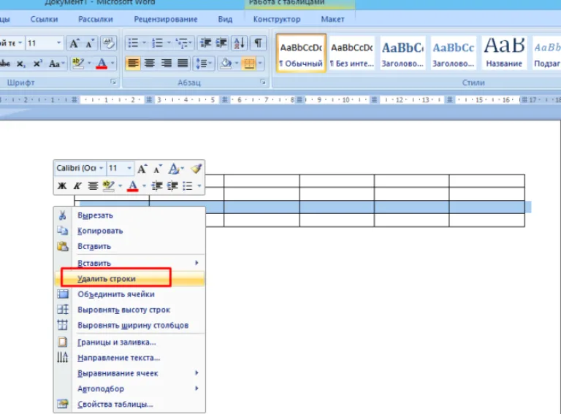This screenshot has height=414, width=561.
Task: Select the Без интервала style
Action: (x=351, y=53)
